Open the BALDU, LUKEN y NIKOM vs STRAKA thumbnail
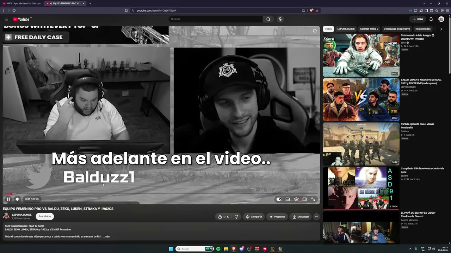The width and height of the screenshot is (451, 253). [x=361, y=99]
